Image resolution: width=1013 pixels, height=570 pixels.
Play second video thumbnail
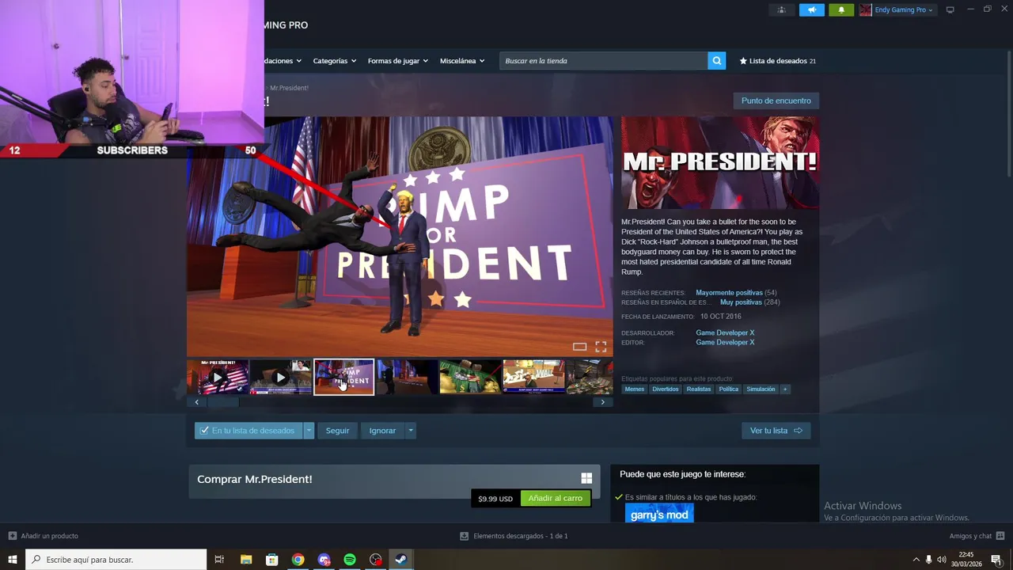tap(280, 377)
